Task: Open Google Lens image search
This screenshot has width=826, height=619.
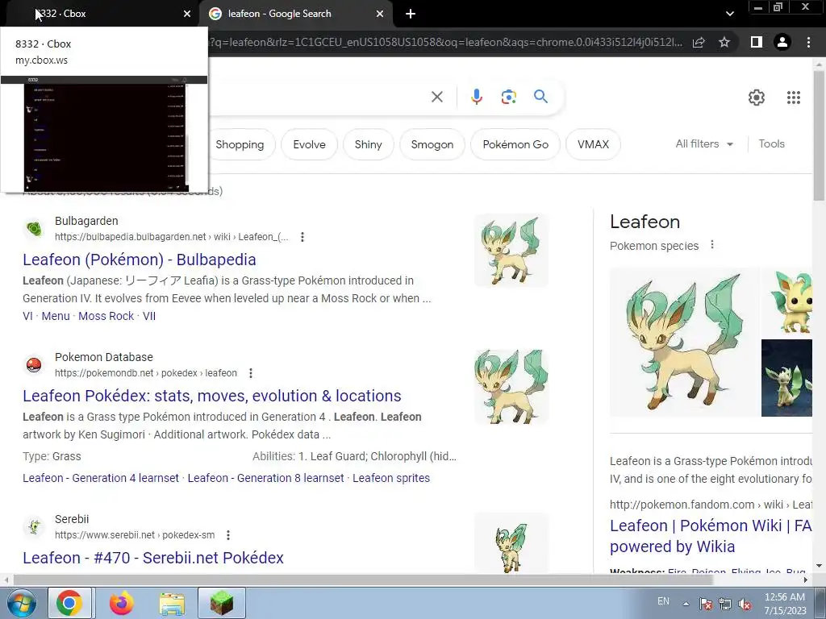Action: pyautogui.click(x=508, y=97)
